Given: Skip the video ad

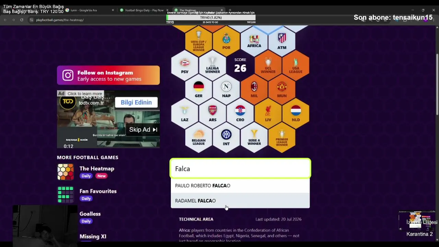Looking at the screenshot, I should pos(143,130).
